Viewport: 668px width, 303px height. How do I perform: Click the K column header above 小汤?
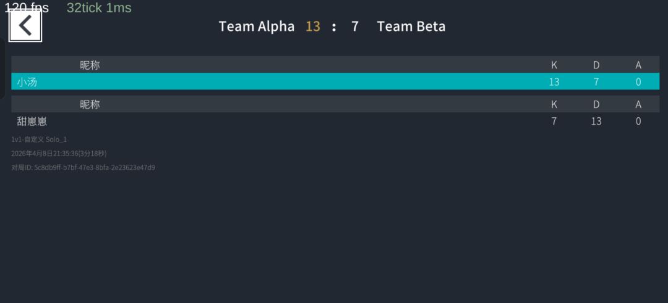(554, 65)
